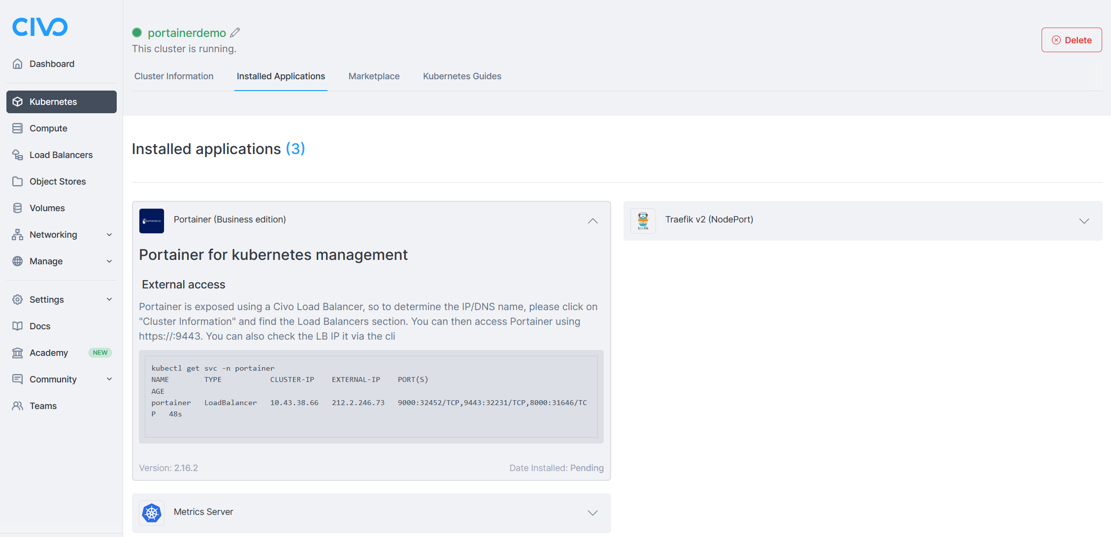Click the 'This cluster is running.' status text
Viewport: 1111px width, 537px height.
click(184, 49)
